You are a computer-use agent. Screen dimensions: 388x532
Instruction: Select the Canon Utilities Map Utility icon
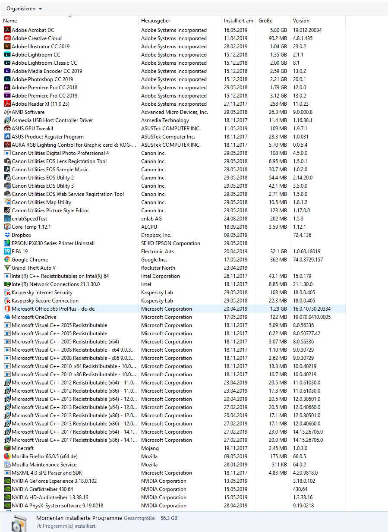click(x=7, y=202)
